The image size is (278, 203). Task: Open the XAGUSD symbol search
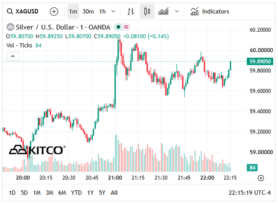pos(23,12)
